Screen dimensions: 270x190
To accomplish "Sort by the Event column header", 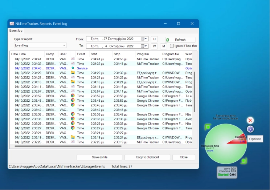I will 82,54.
